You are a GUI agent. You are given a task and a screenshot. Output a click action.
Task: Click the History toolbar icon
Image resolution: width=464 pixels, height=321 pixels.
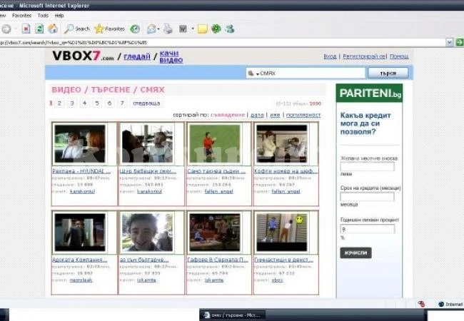[x=135, y=29]
